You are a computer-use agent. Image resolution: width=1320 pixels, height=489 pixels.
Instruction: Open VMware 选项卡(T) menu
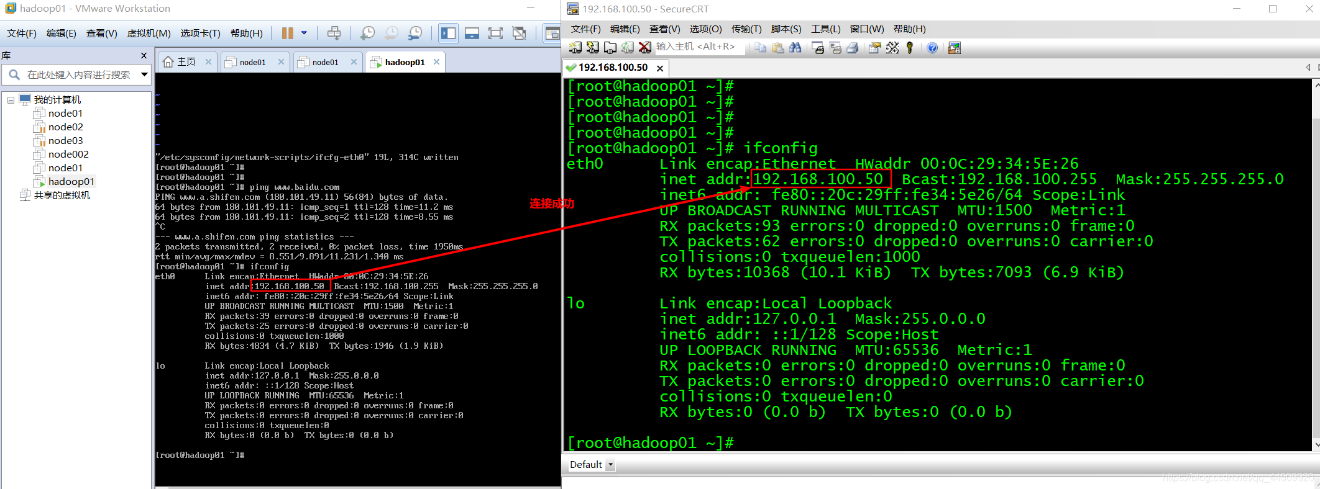200,33
